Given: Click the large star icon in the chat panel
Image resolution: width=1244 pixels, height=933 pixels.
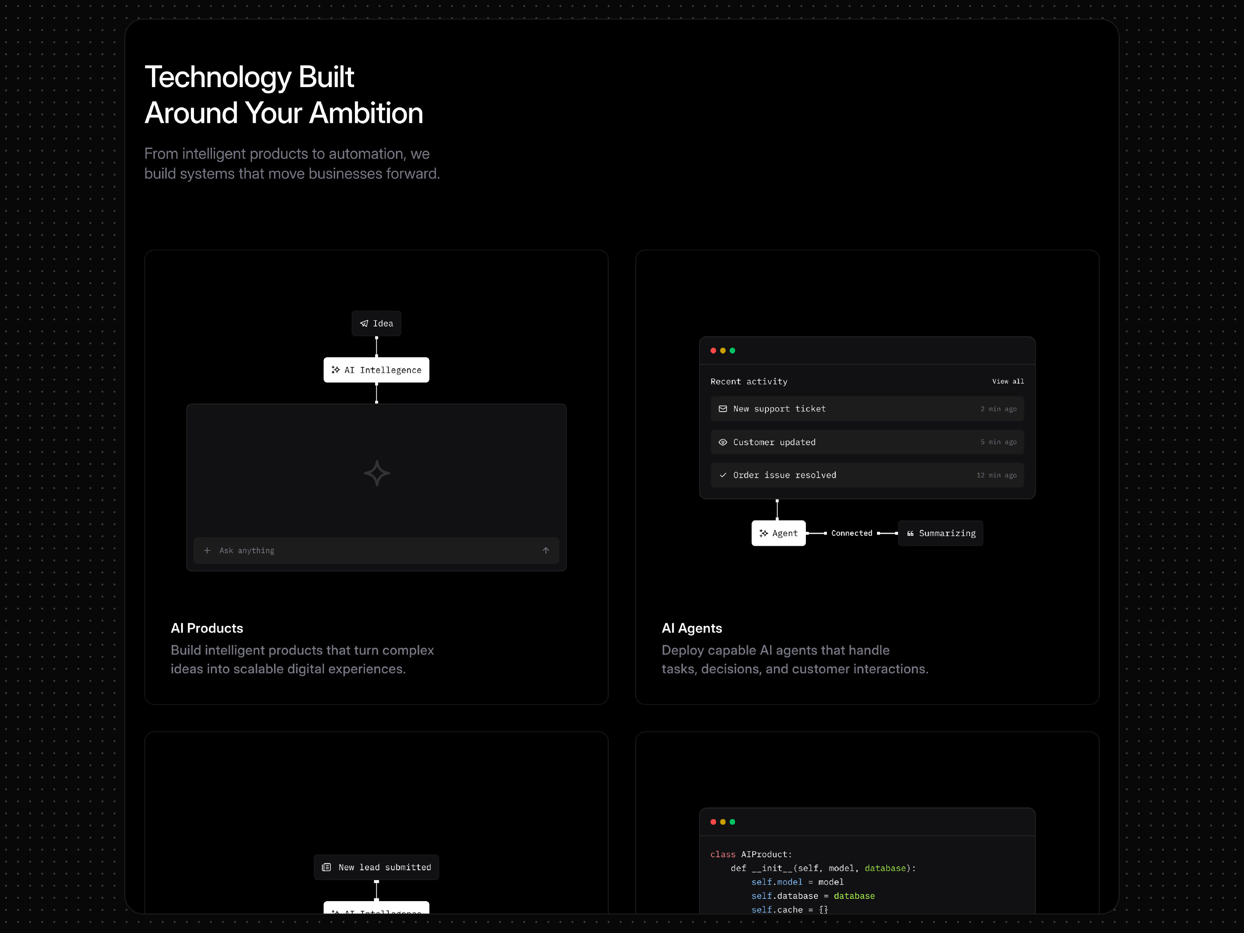Looking at the screenshot, I should pyautogui.click(x=377, y=473).
